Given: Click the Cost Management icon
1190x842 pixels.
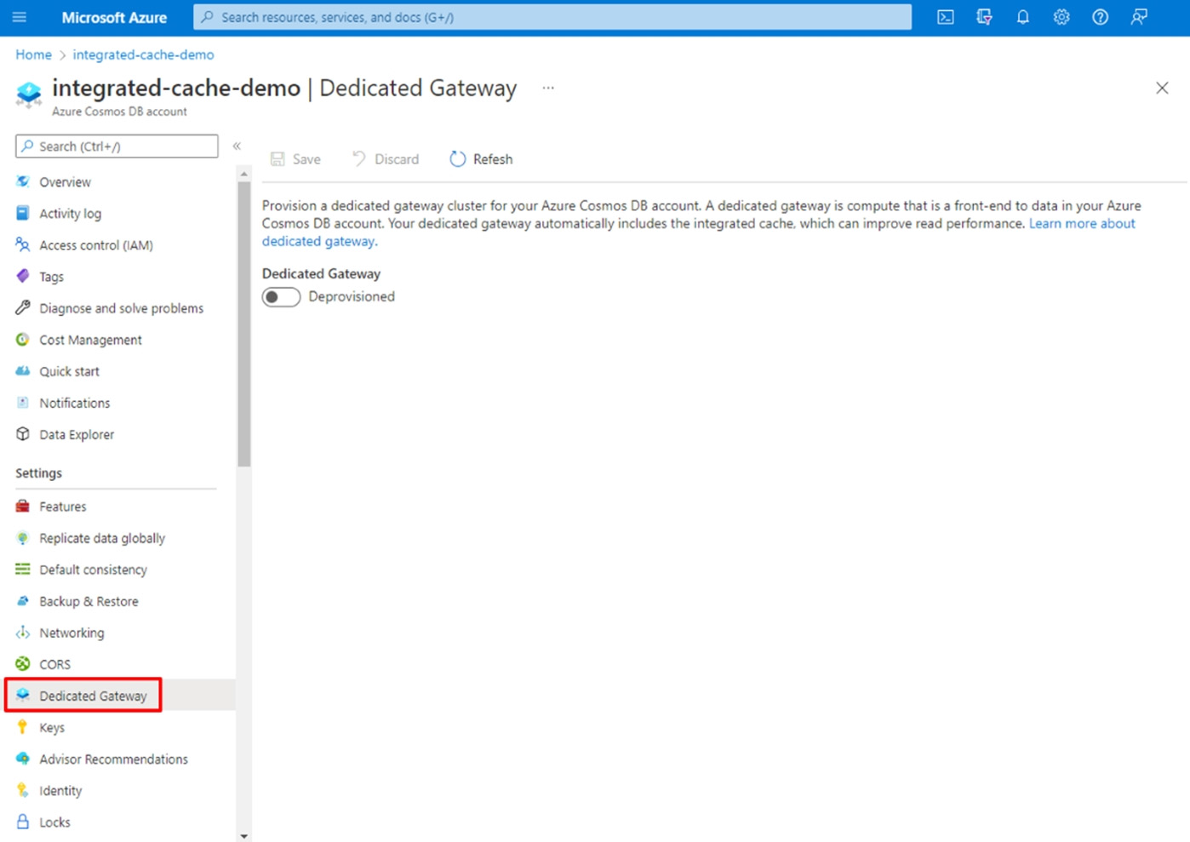Looking at the screenshot, I should pyautogui.click(x=23, y=339).
